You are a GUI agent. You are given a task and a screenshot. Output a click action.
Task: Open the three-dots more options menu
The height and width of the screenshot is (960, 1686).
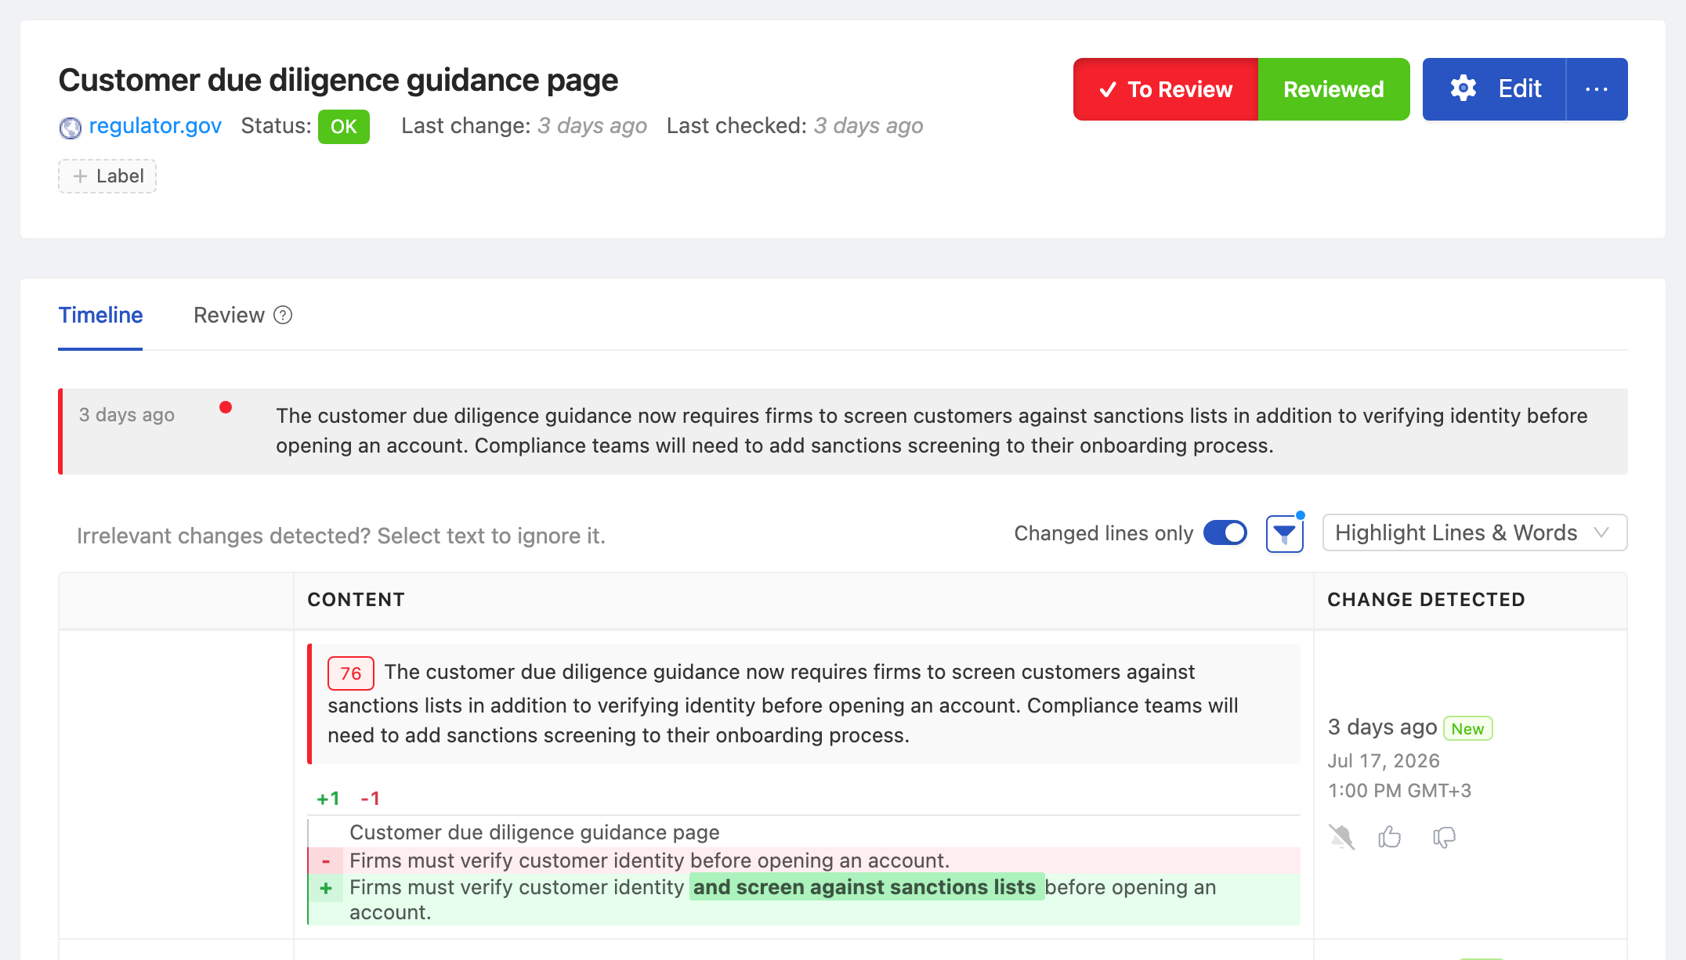(1597, 89)
